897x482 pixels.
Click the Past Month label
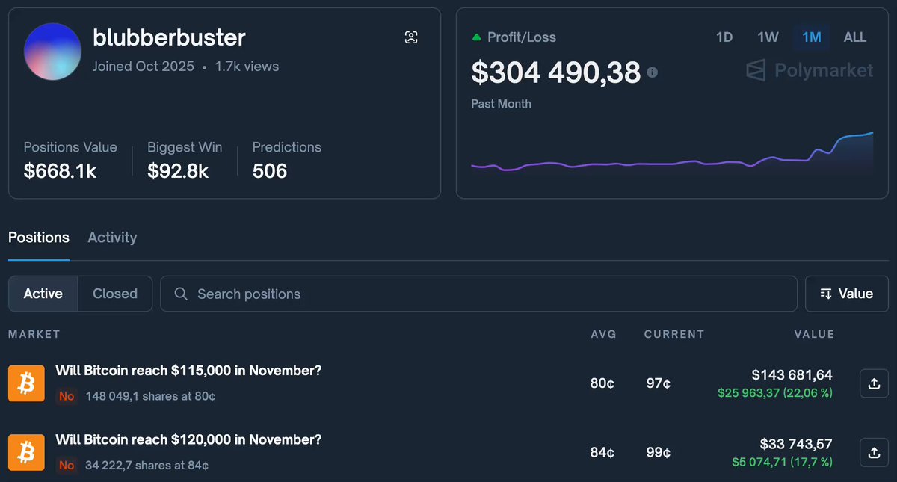[501, 104]
